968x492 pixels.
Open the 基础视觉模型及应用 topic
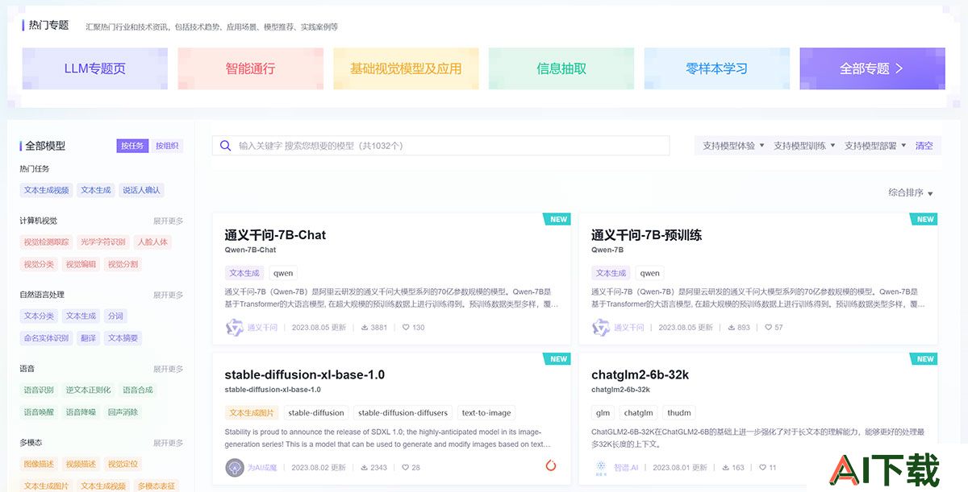point(406,68)
